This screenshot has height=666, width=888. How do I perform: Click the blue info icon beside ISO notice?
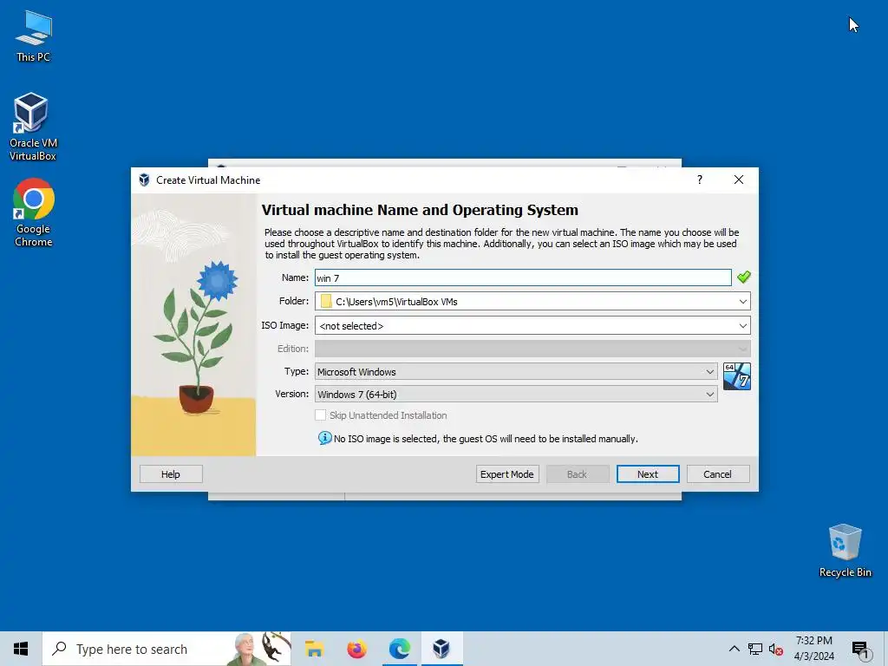pos(324,438)
